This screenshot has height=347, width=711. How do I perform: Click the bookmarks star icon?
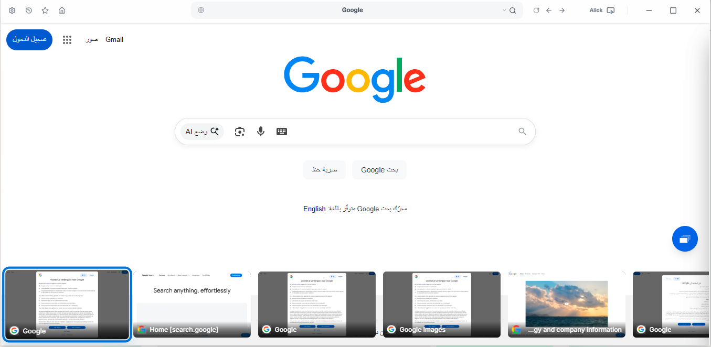pyautogui.click(x=45, y=10)
